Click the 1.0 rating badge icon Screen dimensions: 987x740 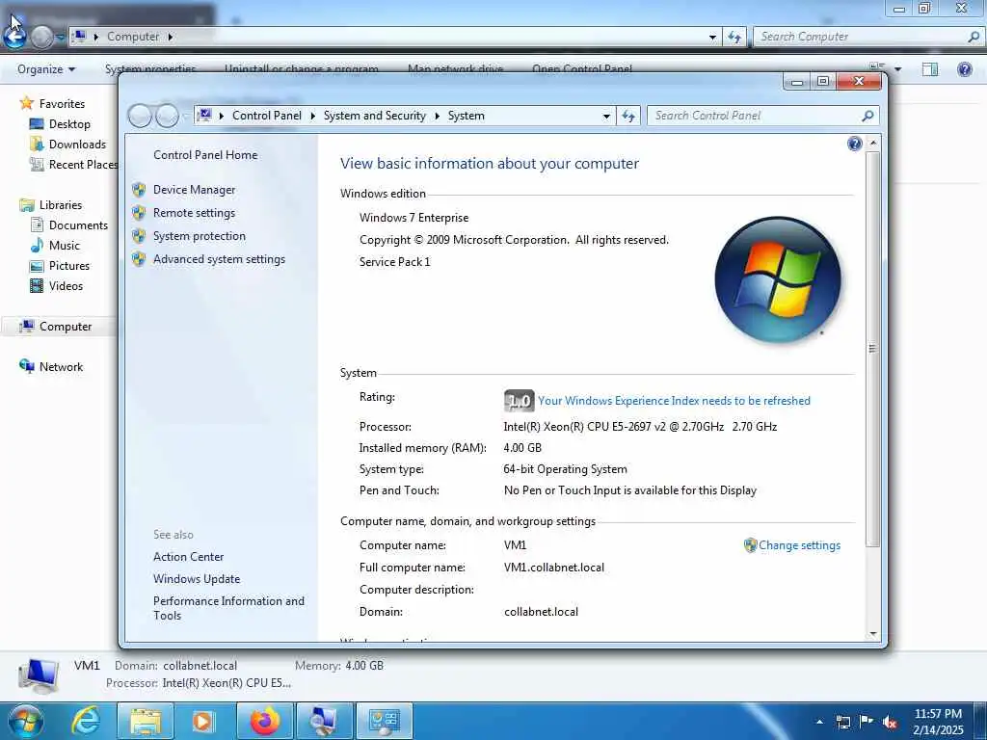[519, 401]
